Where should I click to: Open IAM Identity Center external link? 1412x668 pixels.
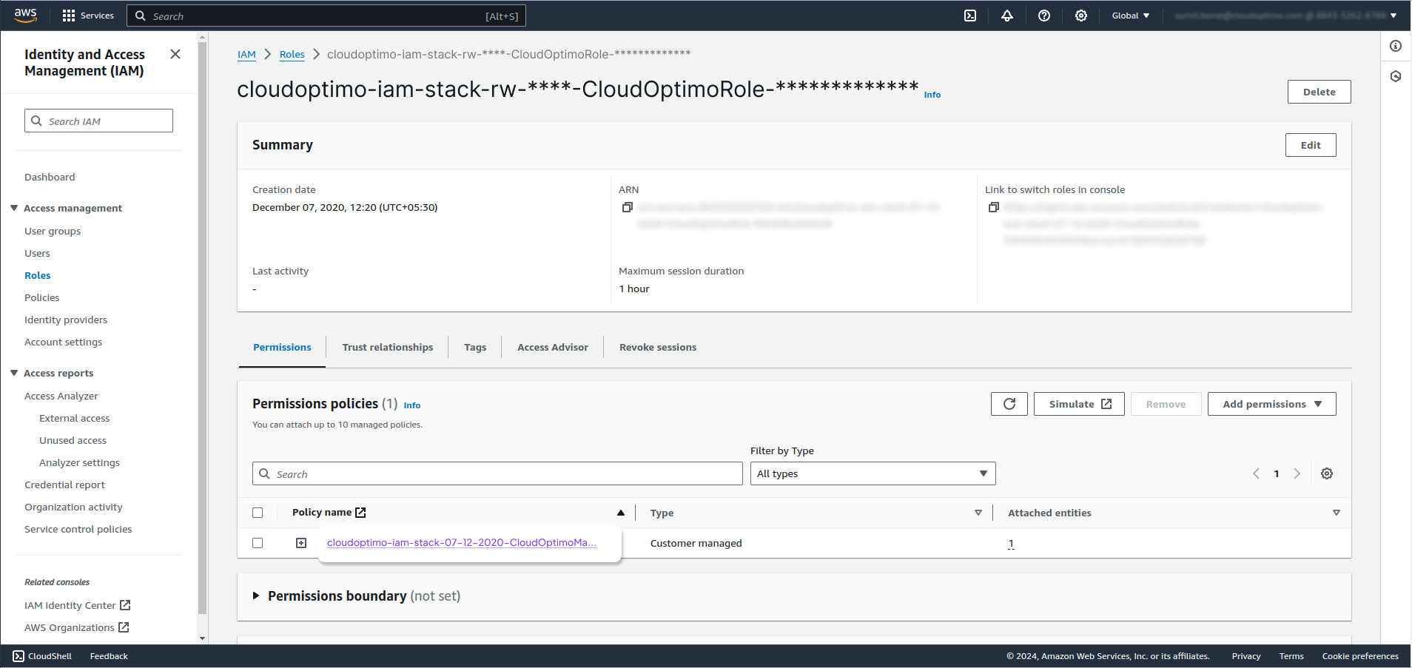(x=77, y=605)
